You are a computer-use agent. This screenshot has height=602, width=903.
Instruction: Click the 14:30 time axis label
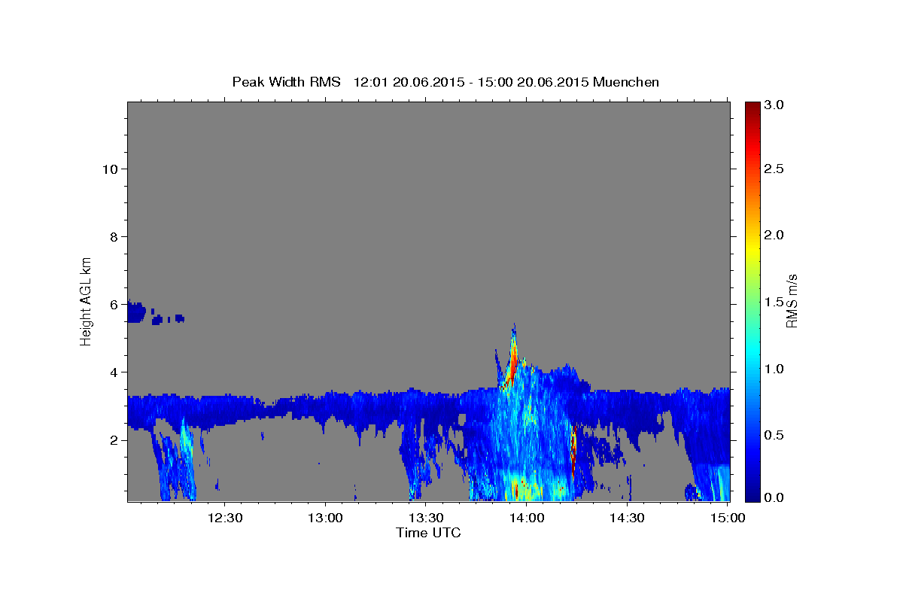(x=627, y=518)
